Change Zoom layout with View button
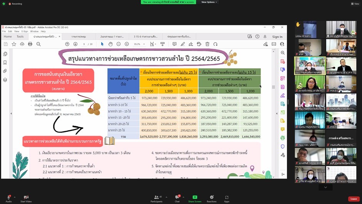This screenshot has width=362, height=204. click(x=355, y=4)
